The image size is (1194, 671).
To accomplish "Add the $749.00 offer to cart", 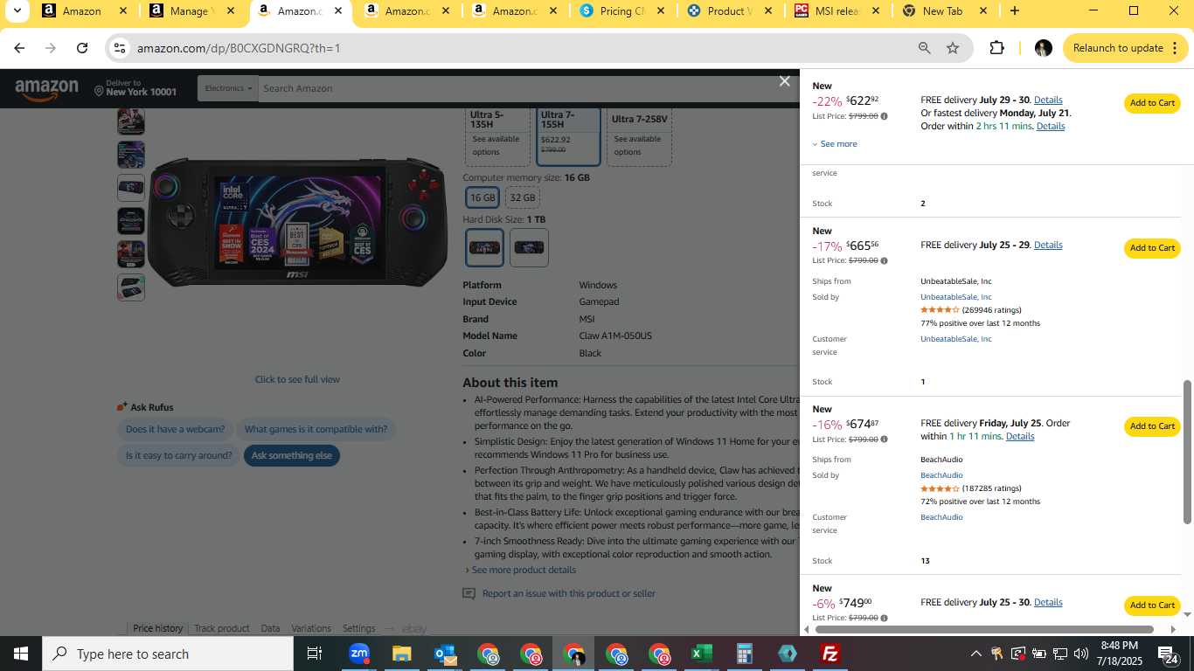I will tap(1152, 605).
